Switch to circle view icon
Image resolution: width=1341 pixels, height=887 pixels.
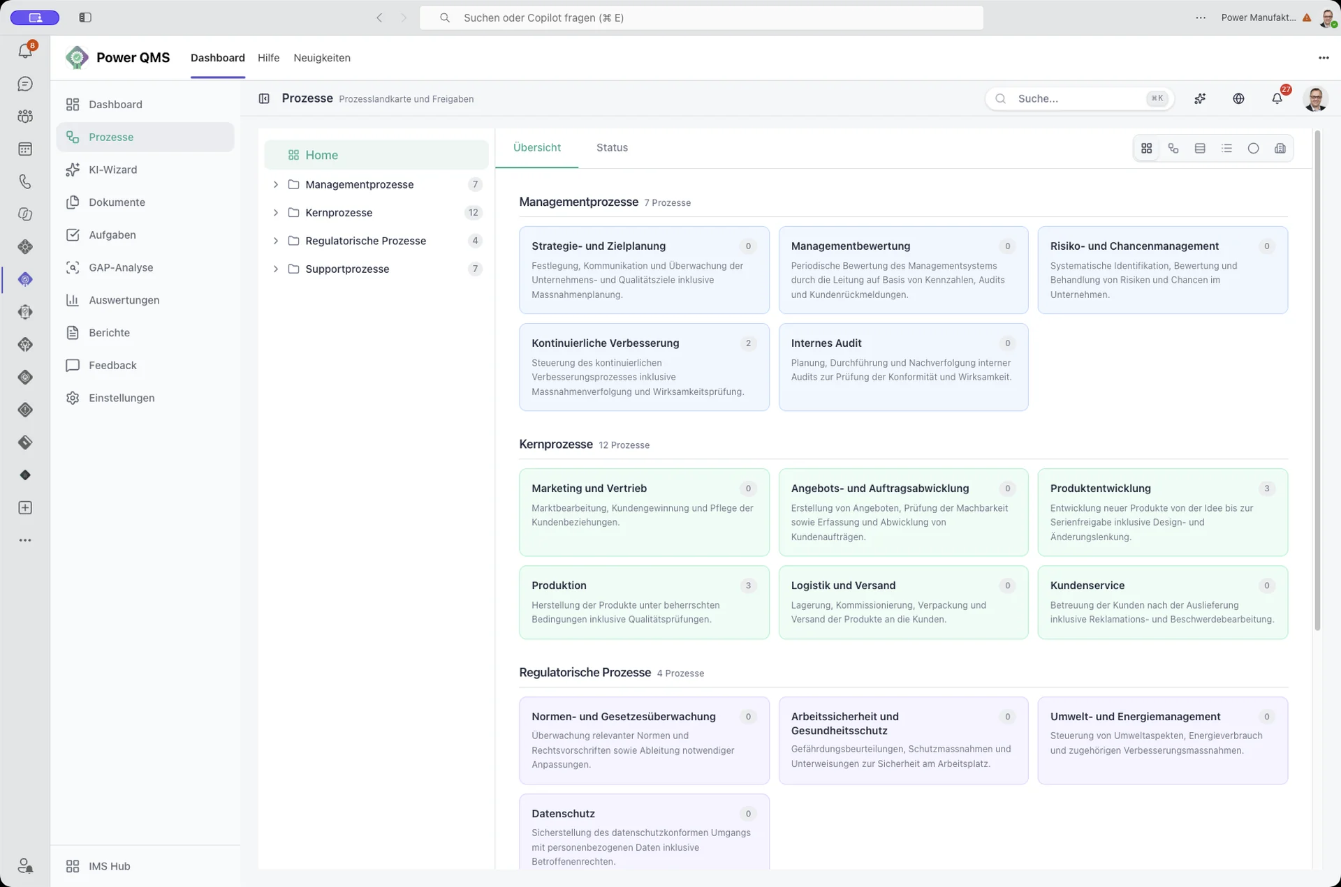1253,148
